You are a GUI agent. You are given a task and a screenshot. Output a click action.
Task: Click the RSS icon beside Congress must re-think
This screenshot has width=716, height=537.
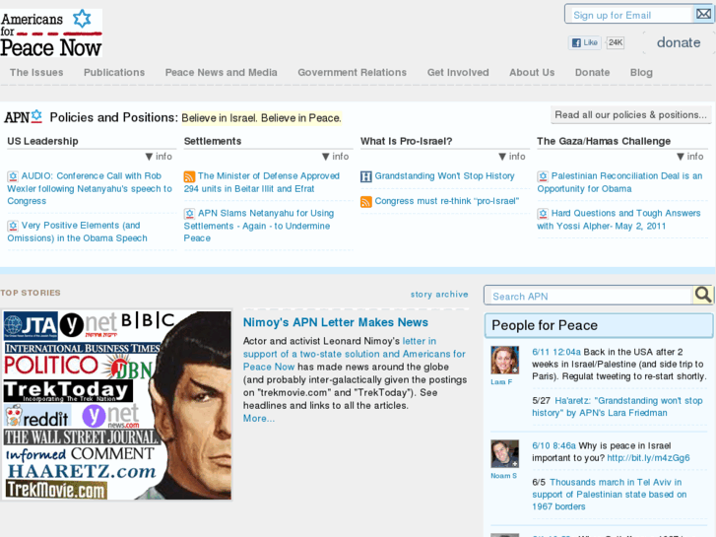pyautogui.click(x=366, y=202)
